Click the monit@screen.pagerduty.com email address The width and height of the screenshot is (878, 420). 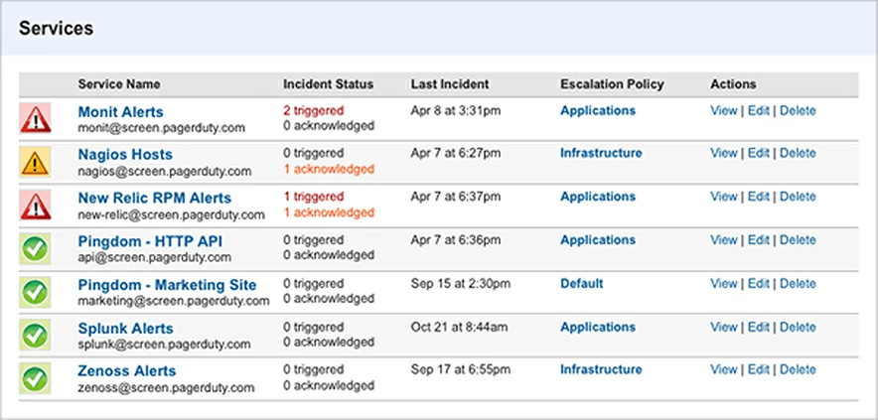coord(161,128)
